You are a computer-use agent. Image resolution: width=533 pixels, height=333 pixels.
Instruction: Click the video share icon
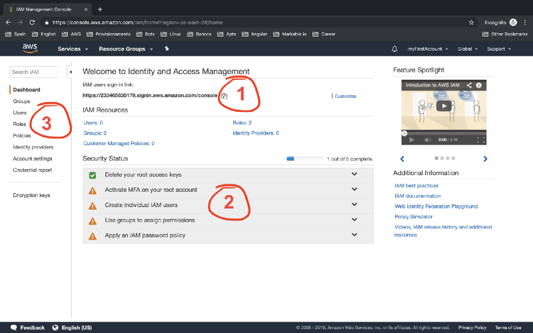pyautogui.click(x=469, y=85)
